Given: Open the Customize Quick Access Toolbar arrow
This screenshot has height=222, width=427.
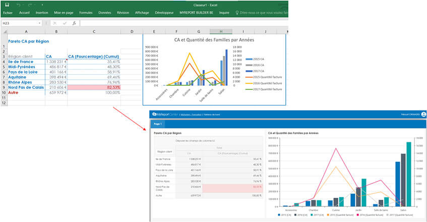Looking at the screenshot, I should pos(42,5).
